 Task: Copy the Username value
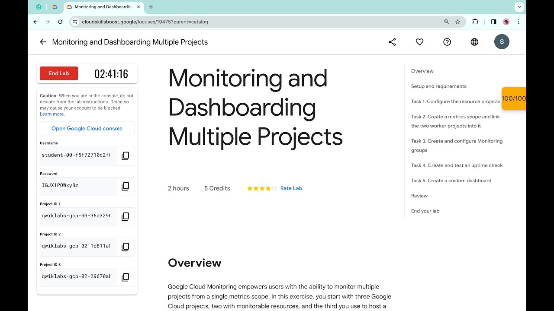tap(126, 156)
